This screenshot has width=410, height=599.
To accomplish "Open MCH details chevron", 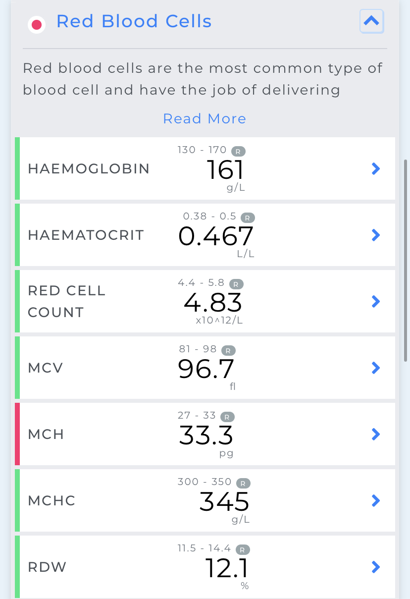I will (x=376, y=434).
